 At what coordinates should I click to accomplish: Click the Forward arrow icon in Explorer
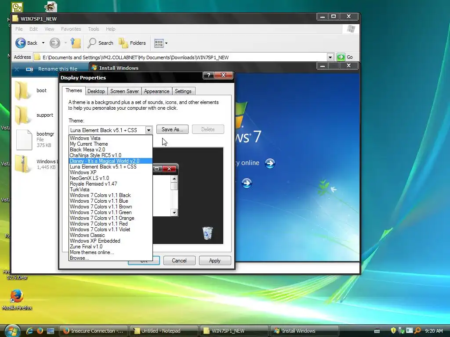coord(54,43)
